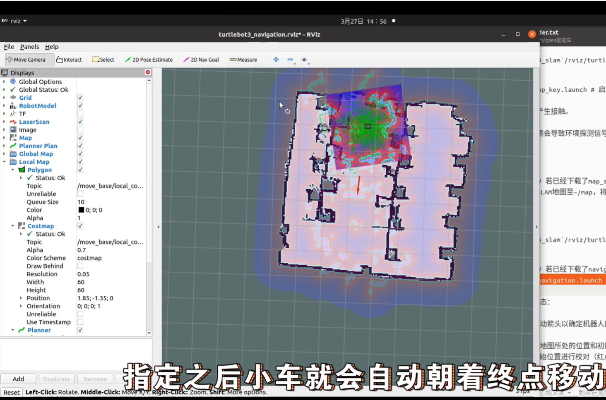The image size is (606, 400).
Task: Activate the 2D Nav Goal tool
Action: point(201,60)
